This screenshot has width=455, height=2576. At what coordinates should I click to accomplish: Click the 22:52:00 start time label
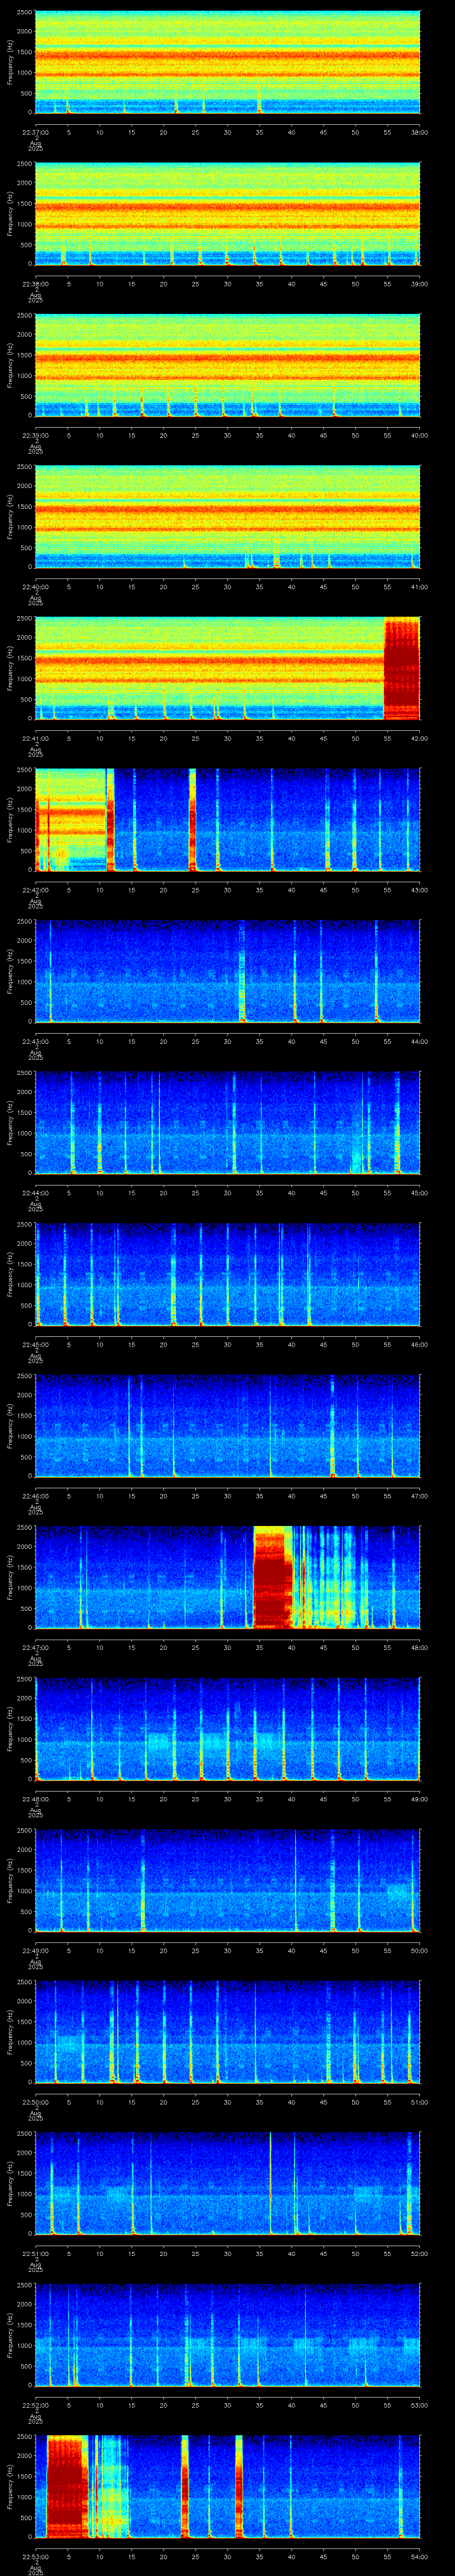(x=36, y=2404)
